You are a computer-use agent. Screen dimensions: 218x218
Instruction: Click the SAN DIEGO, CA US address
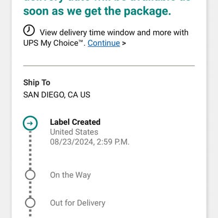point(57,95)
